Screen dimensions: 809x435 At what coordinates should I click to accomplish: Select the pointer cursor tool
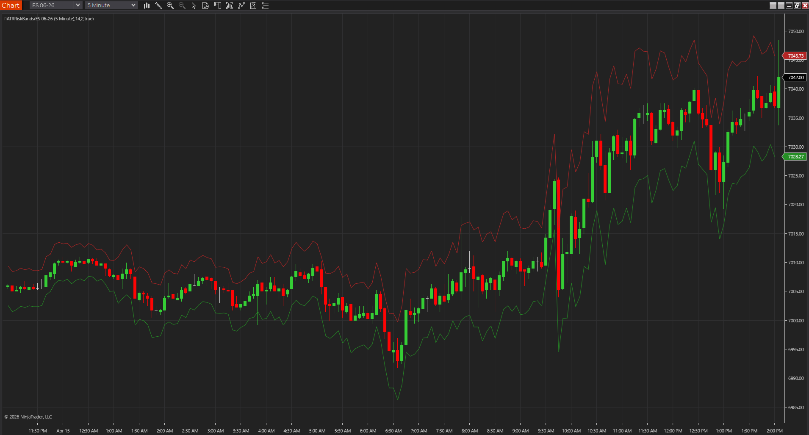point(194,5)
